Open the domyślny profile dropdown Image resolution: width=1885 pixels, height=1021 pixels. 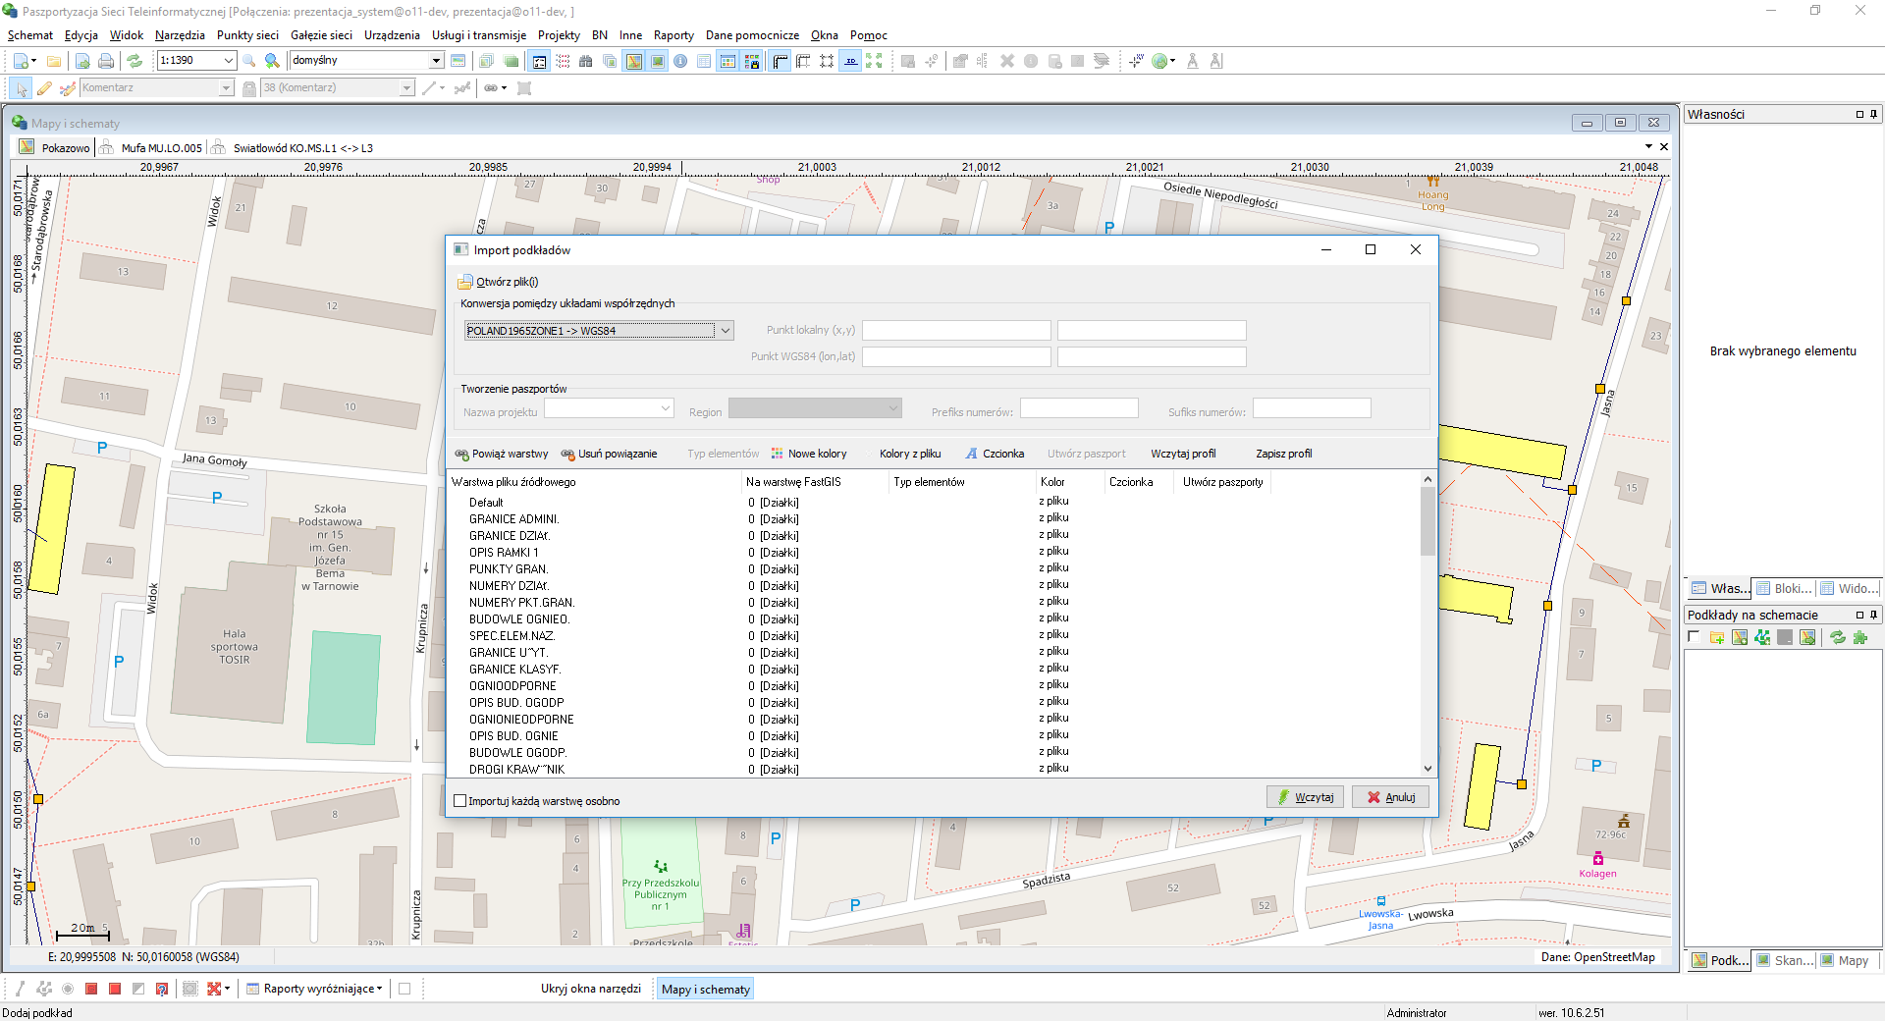[437, 61]
